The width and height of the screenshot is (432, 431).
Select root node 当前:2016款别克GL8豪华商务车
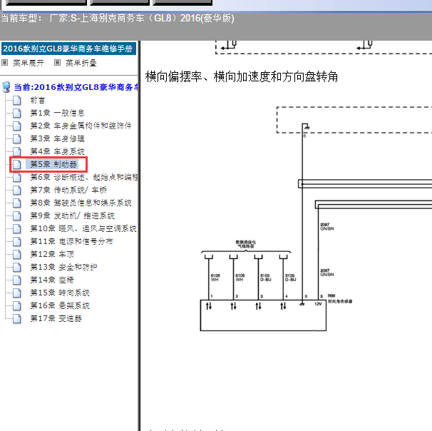[76, 87]
